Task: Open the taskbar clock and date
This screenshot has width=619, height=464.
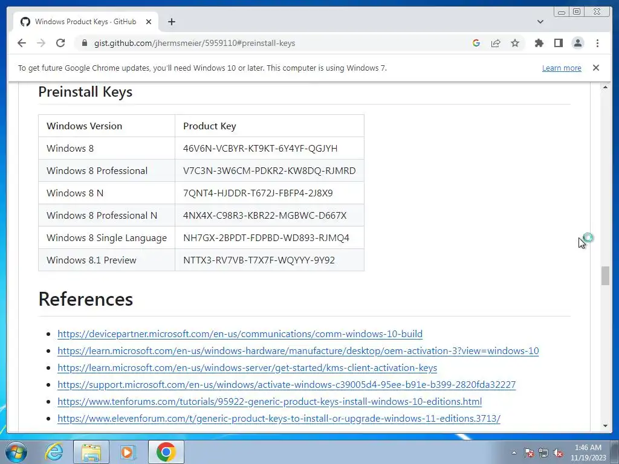Action: coord(588,453)
